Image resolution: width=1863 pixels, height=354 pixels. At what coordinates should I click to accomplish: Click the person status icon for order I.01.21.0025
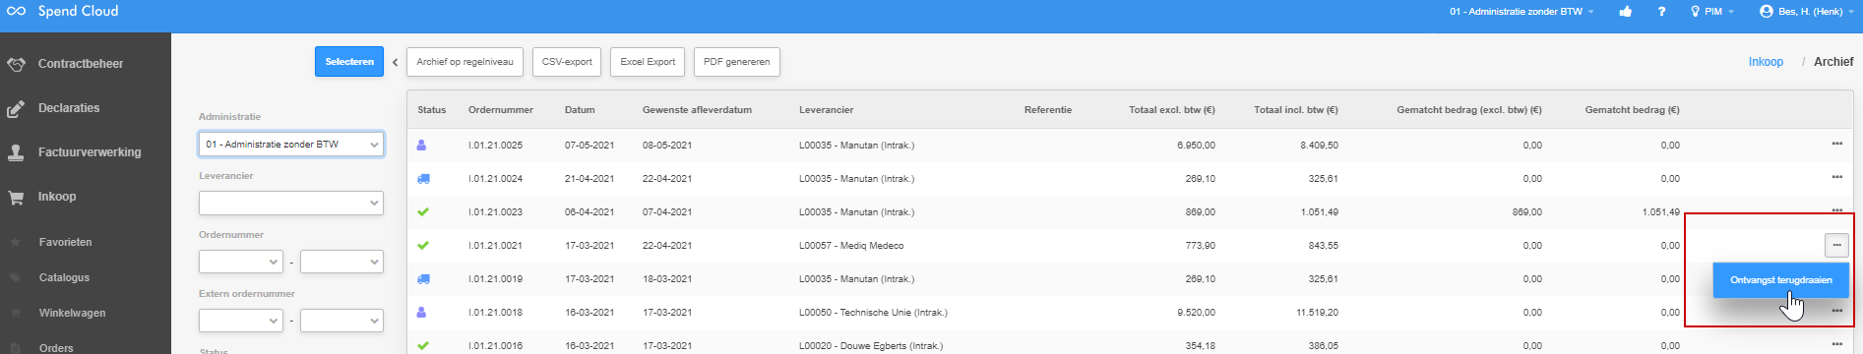point(422,145)
